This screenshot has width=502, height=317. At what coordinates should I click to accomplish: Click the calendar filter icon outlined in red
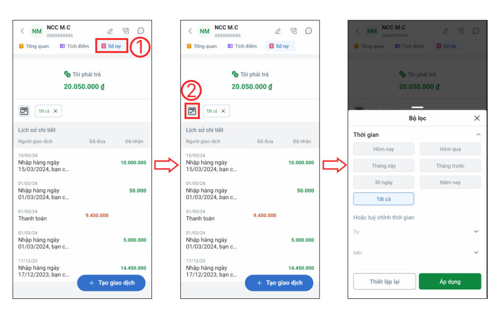pos(192,111)
